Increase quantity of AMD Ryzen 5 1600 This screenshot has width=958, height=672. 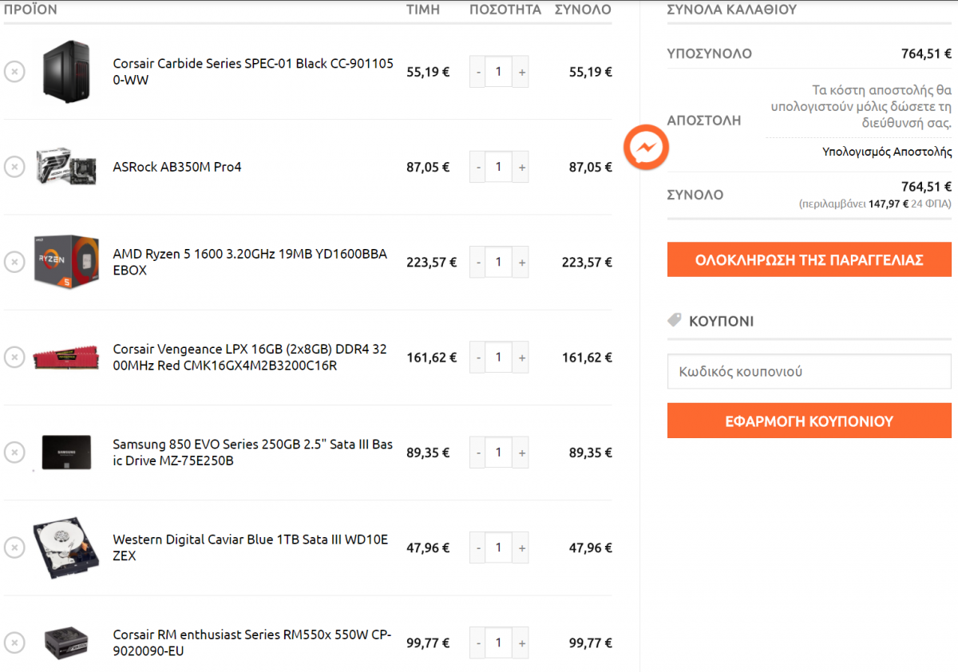click(521, 262)
